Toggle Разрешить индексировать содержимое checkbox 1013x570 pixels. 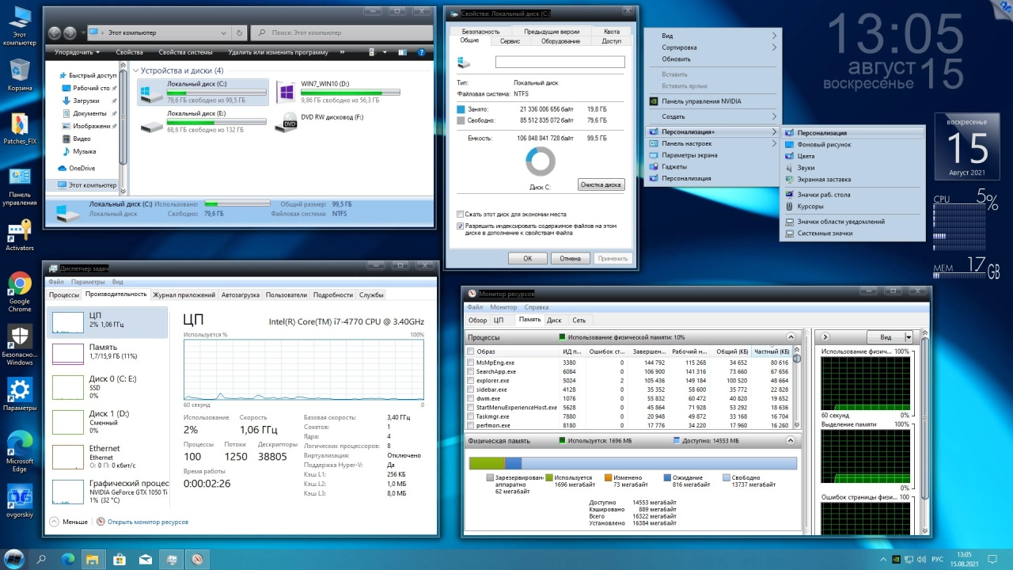tap(461, 226)
